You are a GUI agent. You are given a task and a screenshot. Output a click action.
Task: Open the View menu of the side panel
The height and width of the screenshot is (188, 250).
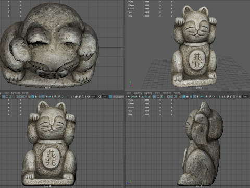(x=129, y=93)
